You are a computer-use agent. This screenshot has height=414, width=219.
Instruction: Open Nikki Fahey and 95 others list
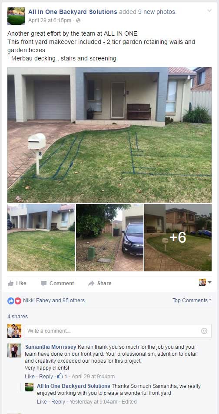pyautogui.click(x=54, y=300)
